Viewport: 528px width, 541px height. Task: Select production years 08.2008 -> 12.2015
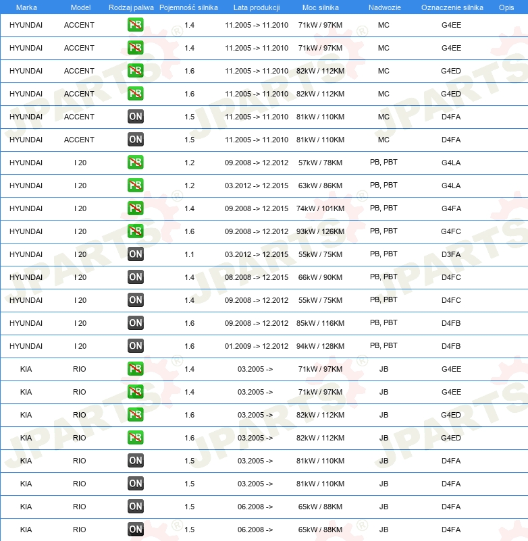click(257, 277)
